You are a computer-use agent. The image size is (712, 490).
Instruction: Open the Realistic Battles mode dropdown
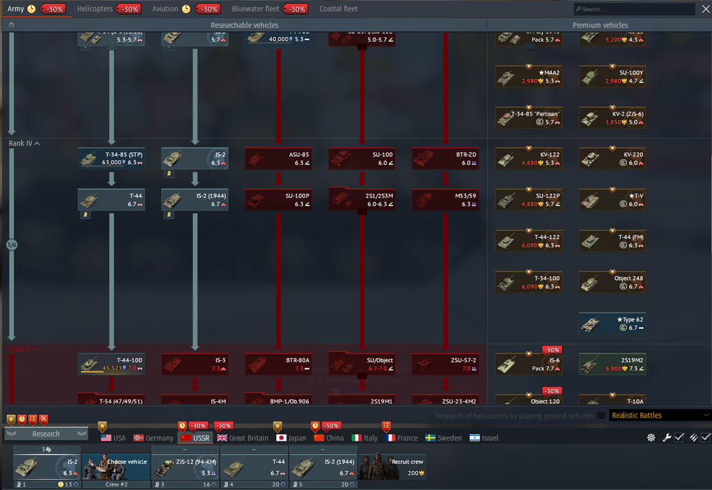pos(660,415)
